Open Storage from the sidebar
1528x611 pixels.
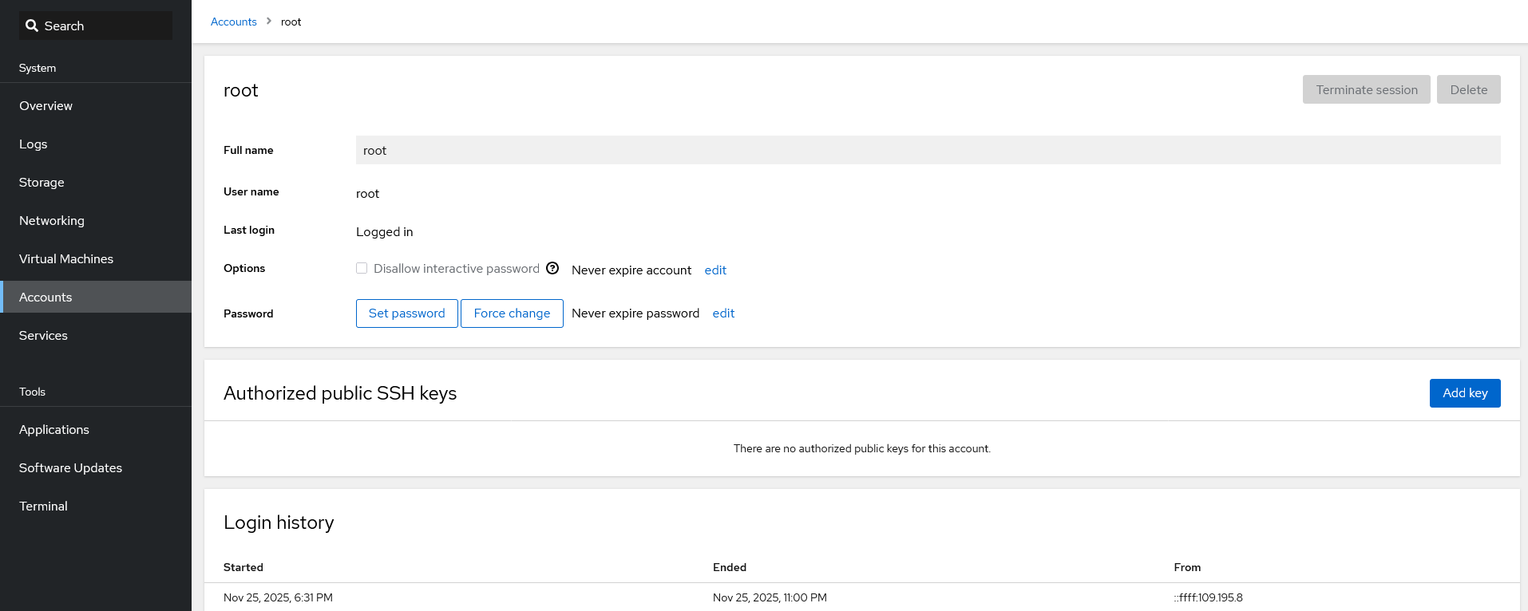tap(42, 182)
